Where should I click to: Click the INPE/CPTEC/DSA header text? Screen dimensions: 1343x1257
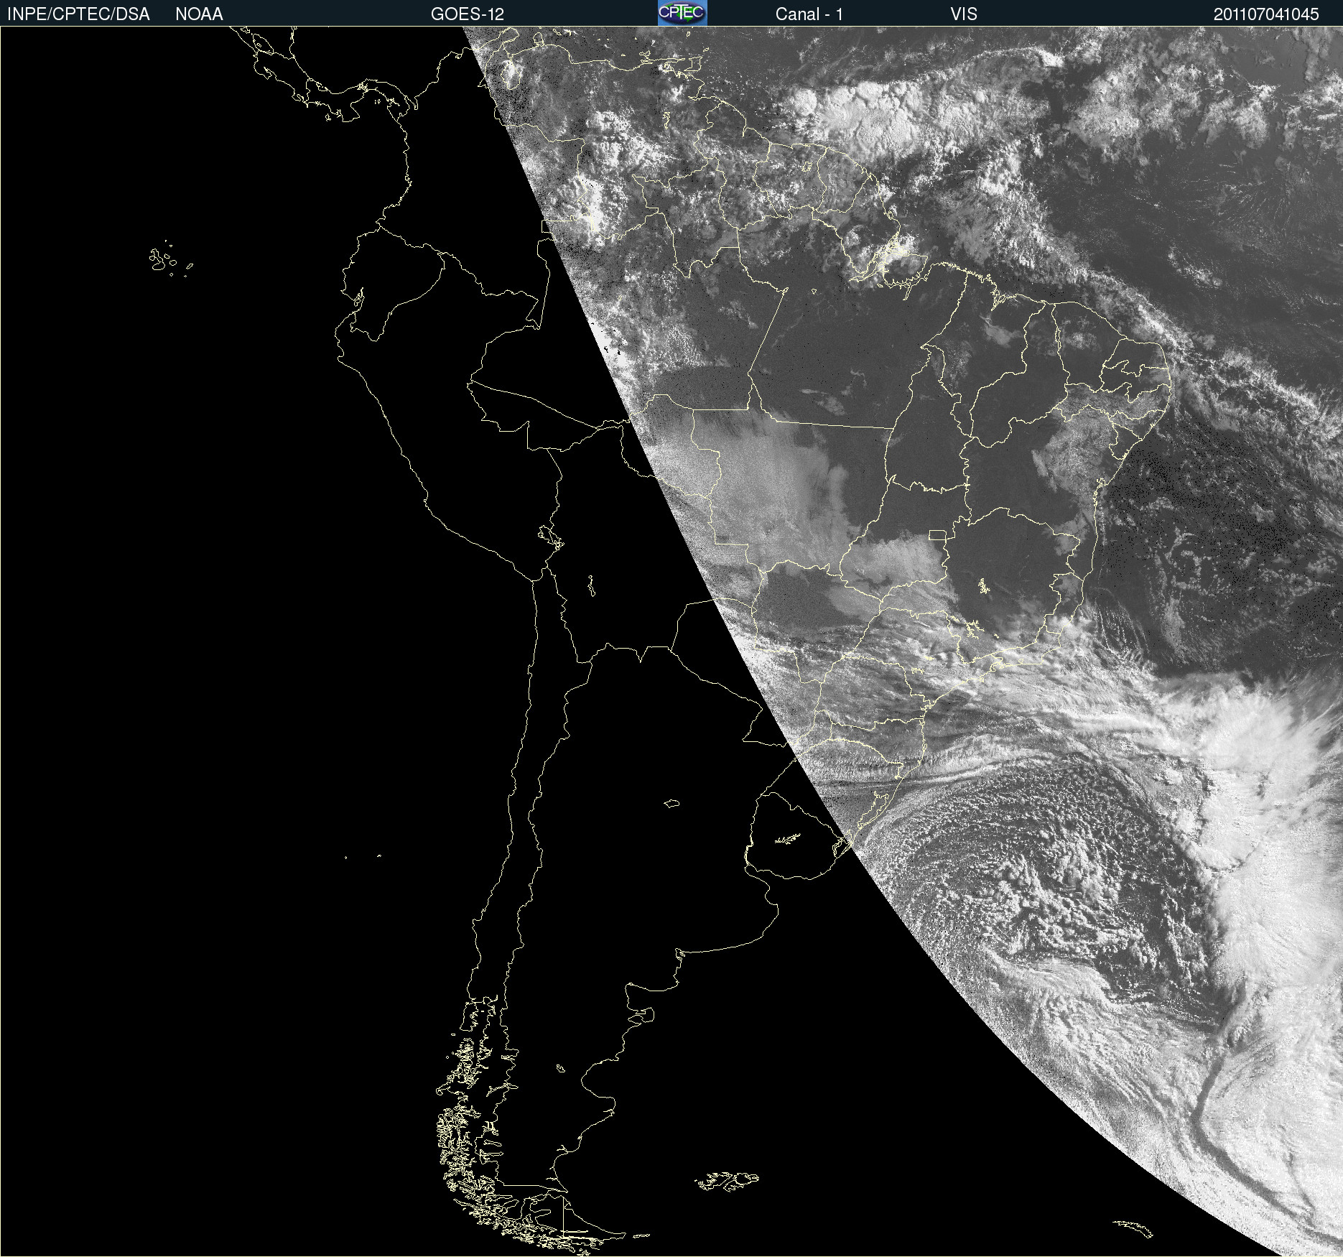click(78, 14)
